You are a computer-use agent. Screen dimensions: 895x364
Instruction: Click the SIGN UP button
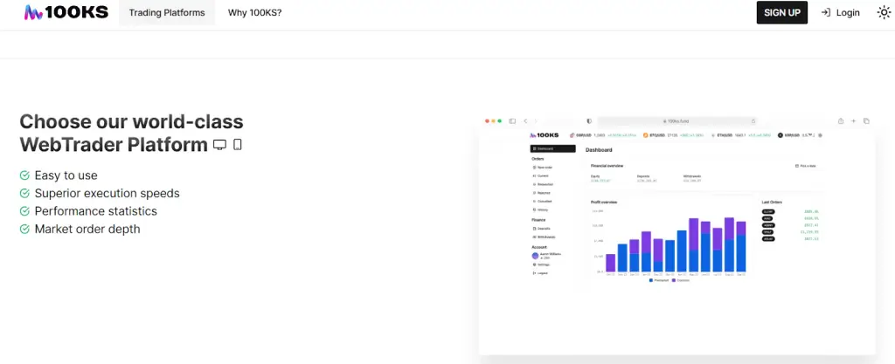click(x=782, y=12)
